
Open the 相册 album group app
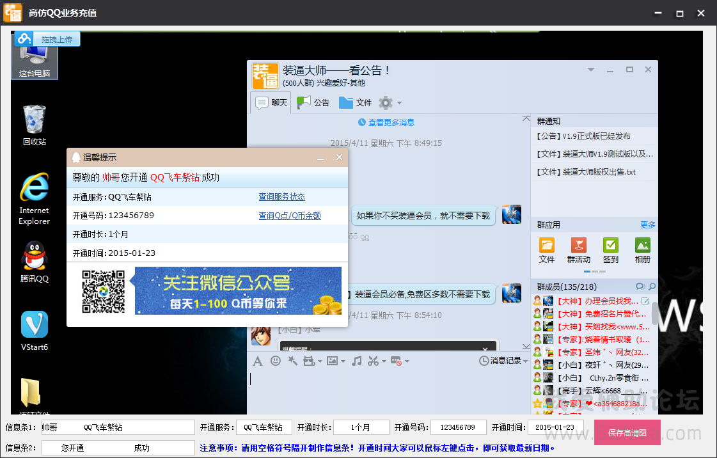(643, 250)
